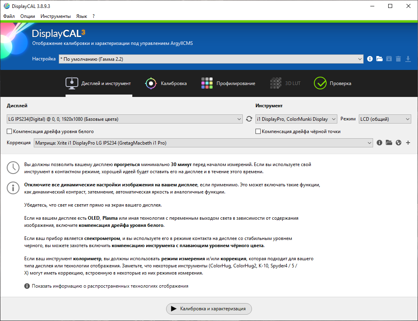Expand the Коррекция matrix dropdown

203,143
